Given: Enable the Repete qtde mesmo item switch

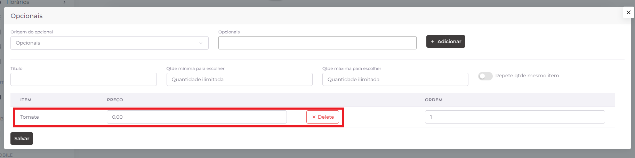Looking at the screenshot, I should pyautogui.click(x=485, y=76).
